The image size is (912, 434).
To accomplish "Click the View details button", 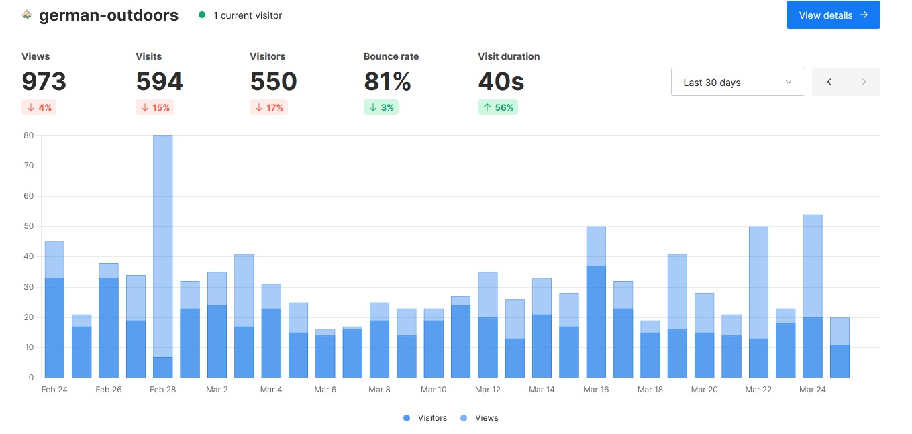I will tap(833, 15).
